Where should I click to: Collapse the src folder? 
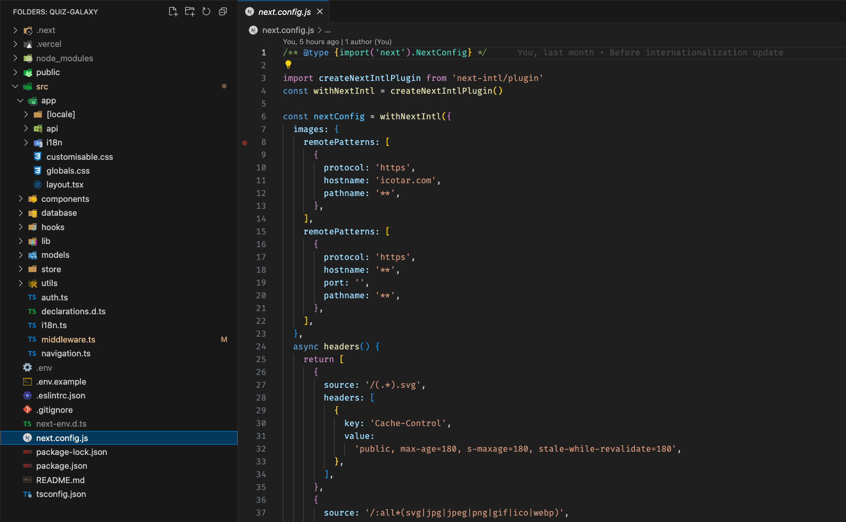tap(15, 86)
